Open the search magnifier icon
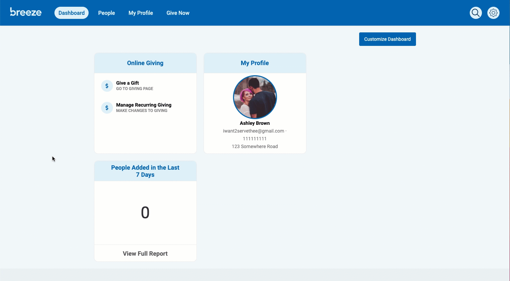This screenshot has width=510, height=281. pyautogui.click(x=476, y=13)
